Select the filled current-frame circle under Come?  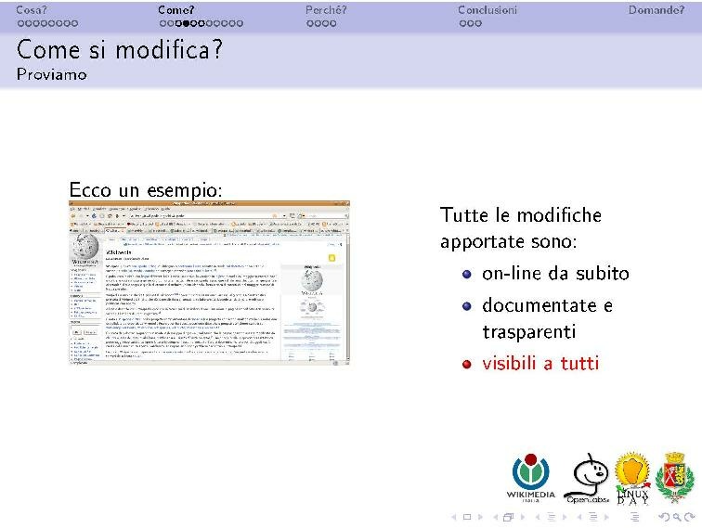point(187,23)
